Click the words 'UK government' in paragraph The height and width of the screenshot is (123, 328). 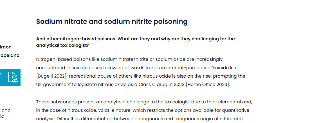click(51, 85)
